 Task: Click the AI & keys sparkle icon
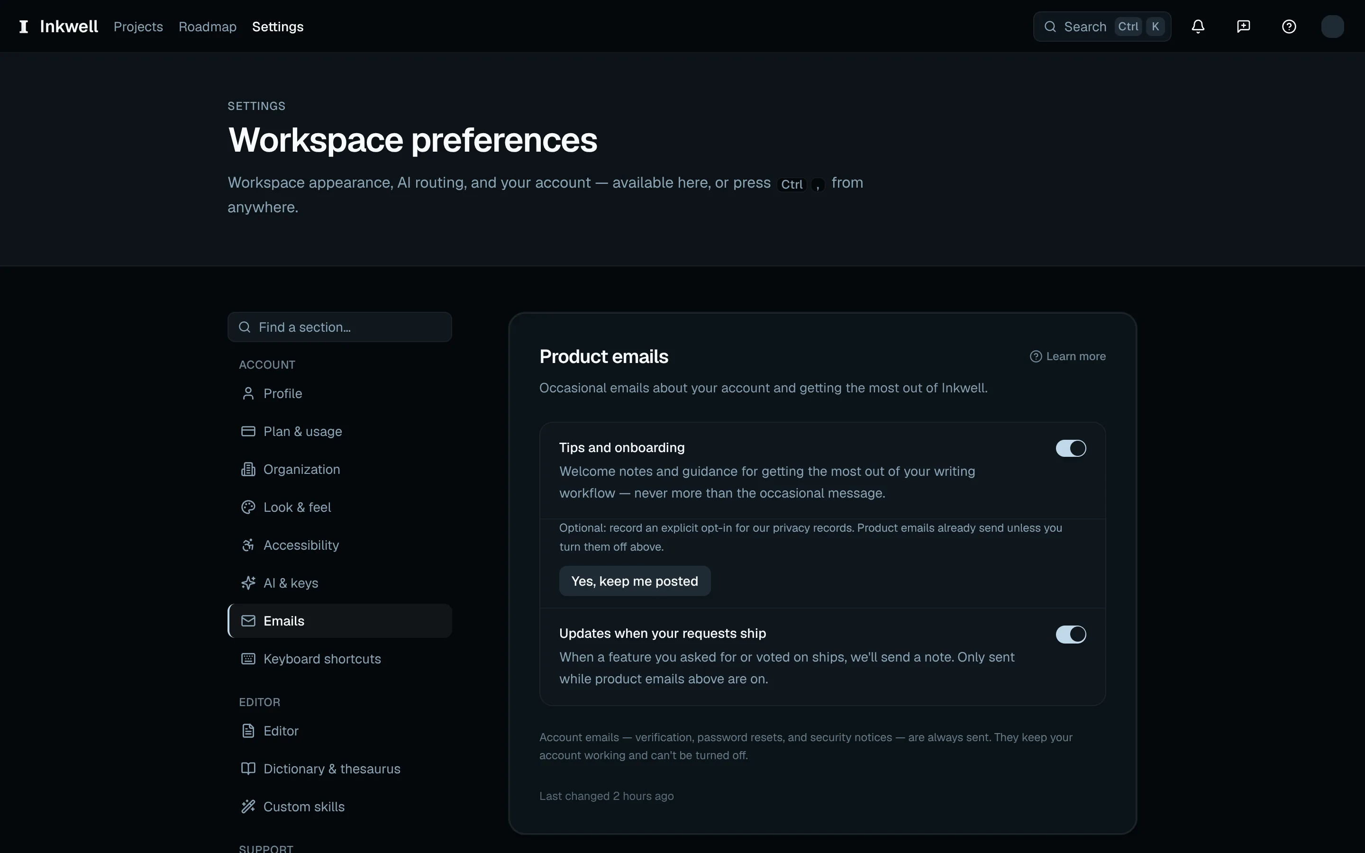pyautogui.click(x=248, y=583)
